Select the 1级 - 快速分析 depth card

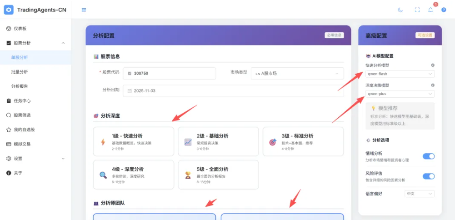click(x=133, y=141)
